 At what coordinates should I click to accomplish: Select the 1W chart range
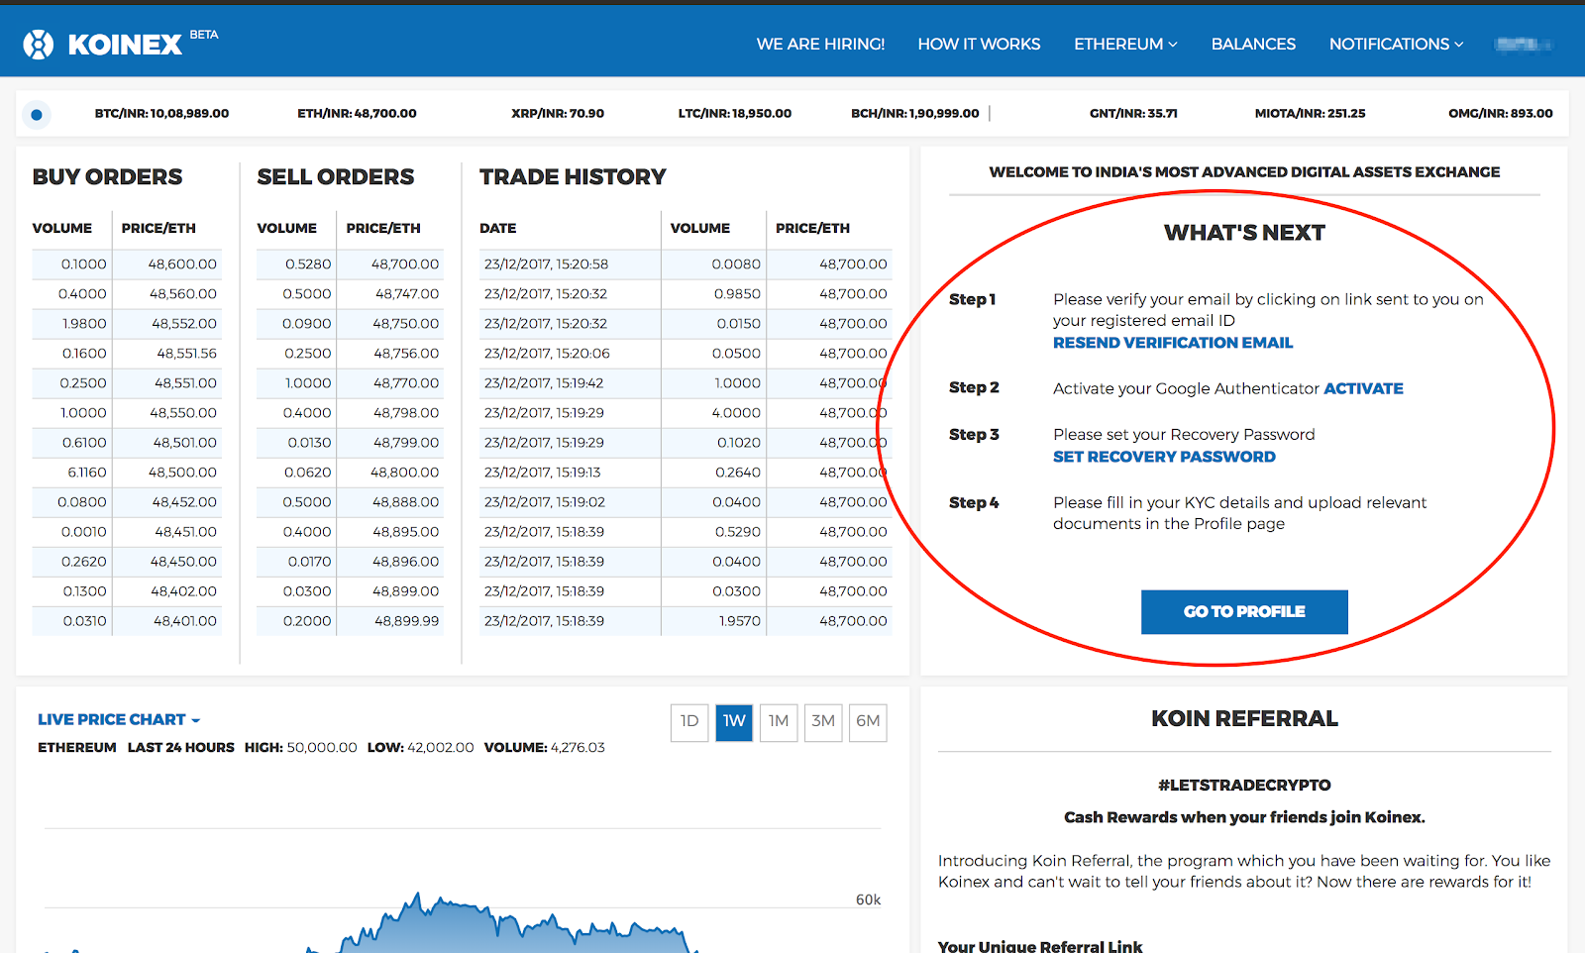click(x=734, y=721)
